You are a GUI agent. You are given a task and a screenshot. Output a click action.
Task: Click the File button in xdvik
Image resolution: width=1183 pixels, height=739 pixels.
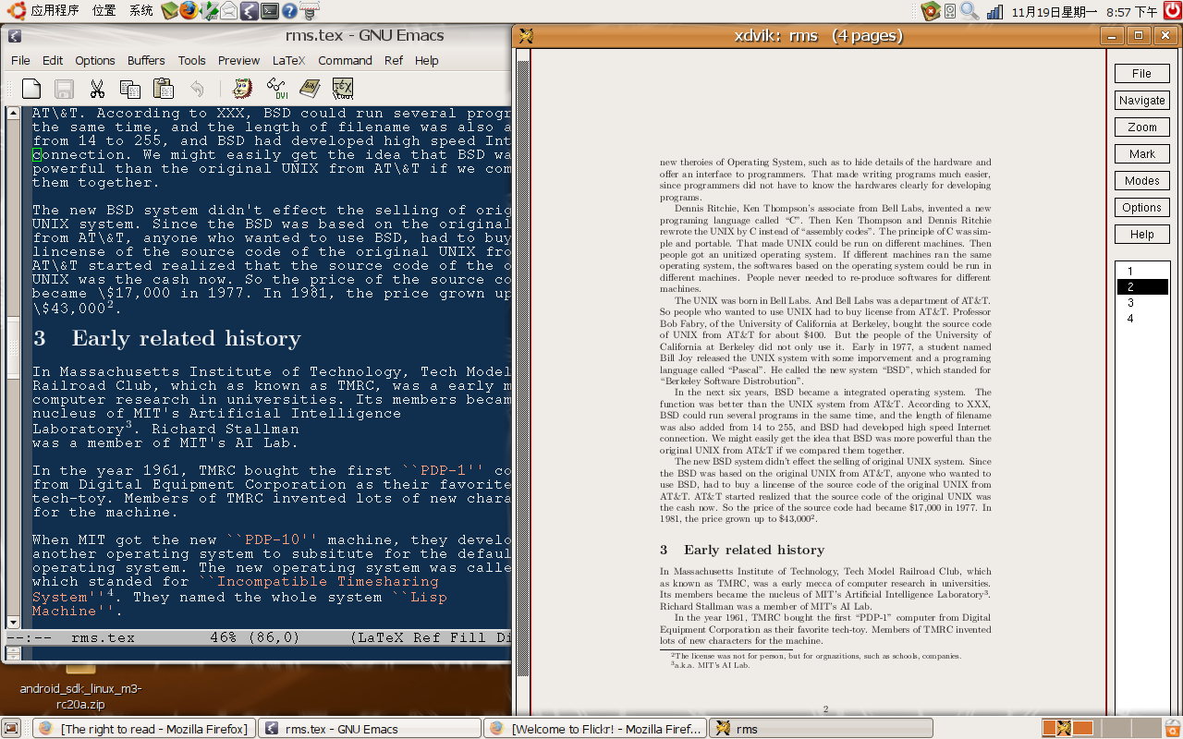1141,74
